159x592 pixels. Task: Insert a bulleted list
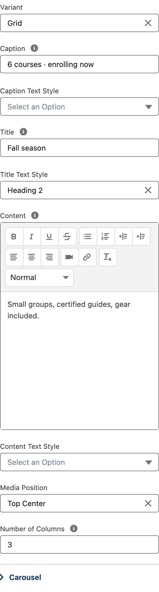click(88, 236)
